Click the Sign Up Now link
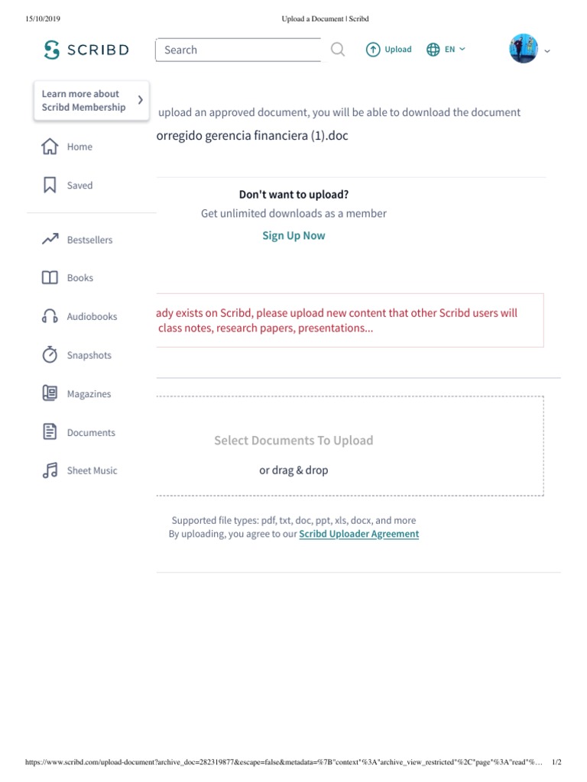Screen dimensions: 587x782 pos(293,235)
